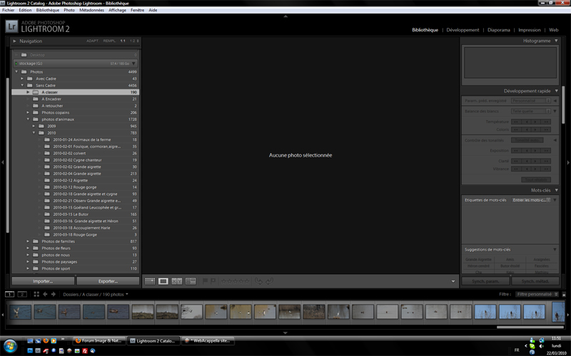
Task: Click the Exporter button
Action: [108, 281]
